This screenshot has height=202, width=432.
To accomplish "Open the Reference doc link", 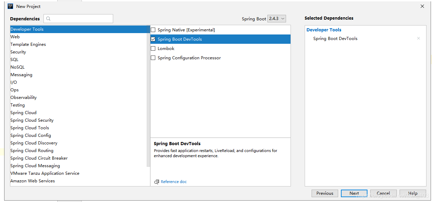I will [x=174, y=182].
